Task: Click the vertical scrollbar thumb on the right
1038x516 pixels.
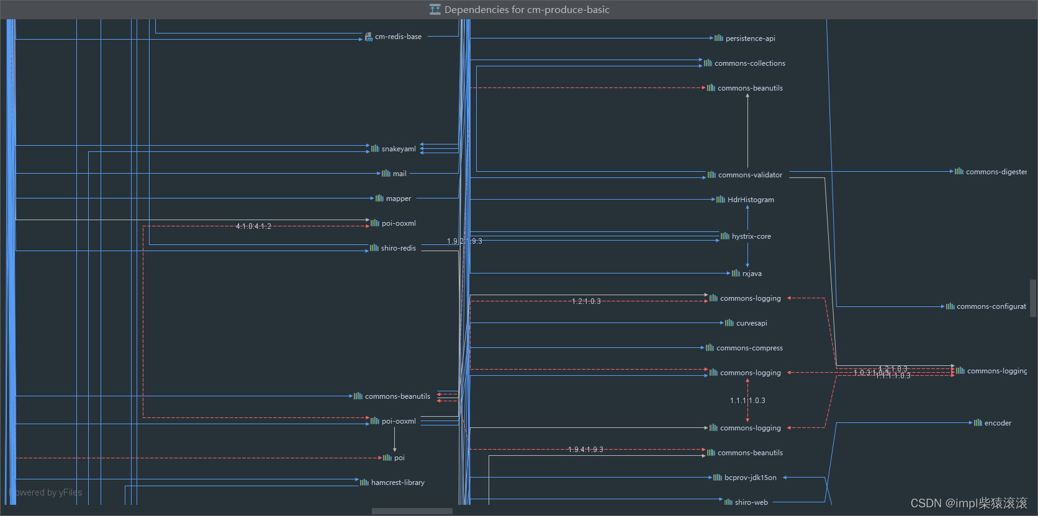Action: tap(1033, 298)
